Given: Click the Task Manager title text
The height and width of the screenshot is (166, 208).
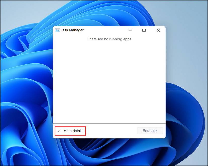Looking at the screenshot, I should 72,30.
